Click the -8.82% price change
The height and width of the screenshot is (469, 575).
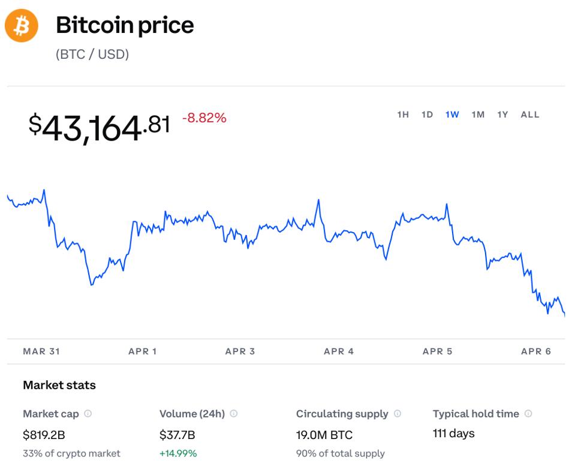(204, 118)
